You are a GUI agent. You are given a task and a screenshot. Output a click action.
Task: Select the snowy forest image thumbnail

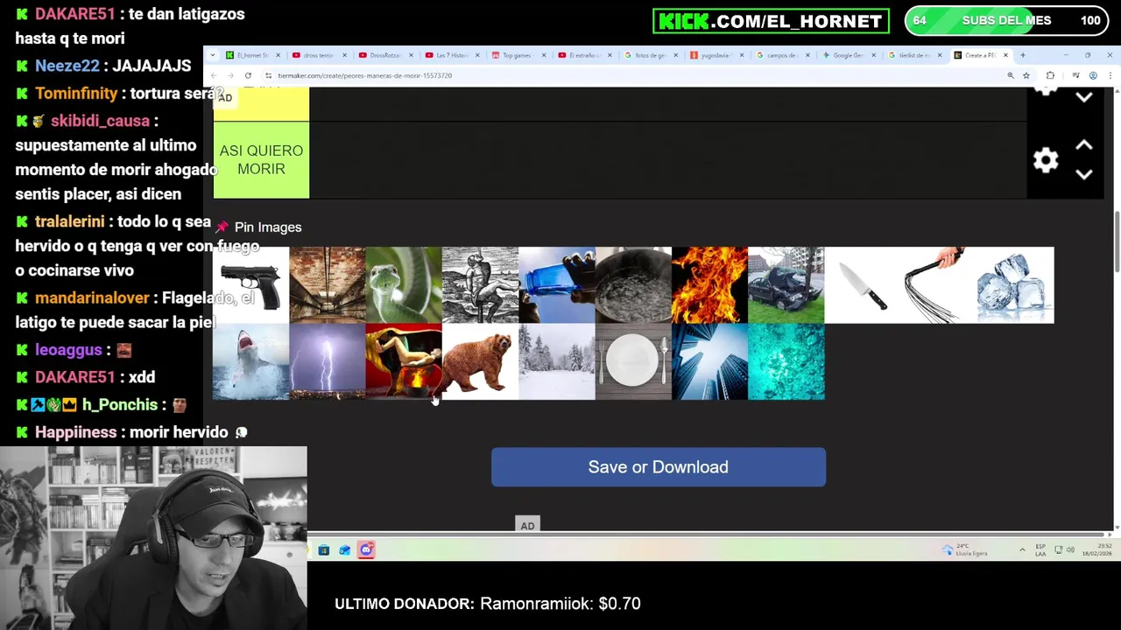[557, 361]
